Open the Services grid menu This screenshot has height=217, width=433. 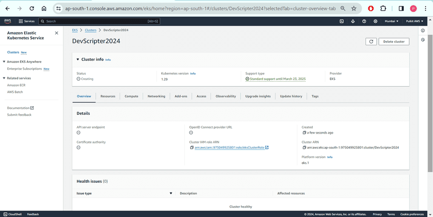27,21
